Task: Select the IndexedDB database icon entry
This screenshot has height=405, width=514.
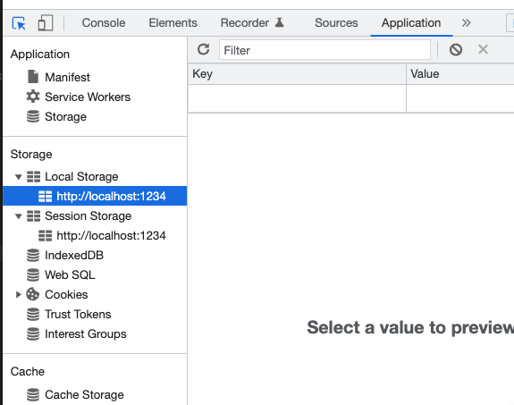Action: click(x=65, y=255)
